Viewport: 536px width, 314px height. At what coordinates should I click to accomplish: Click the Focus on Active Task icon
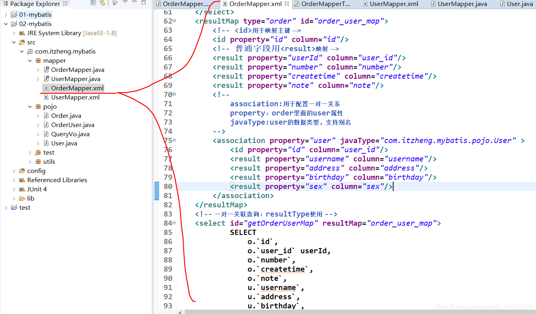pyautogui.click(x=115, y=3)
